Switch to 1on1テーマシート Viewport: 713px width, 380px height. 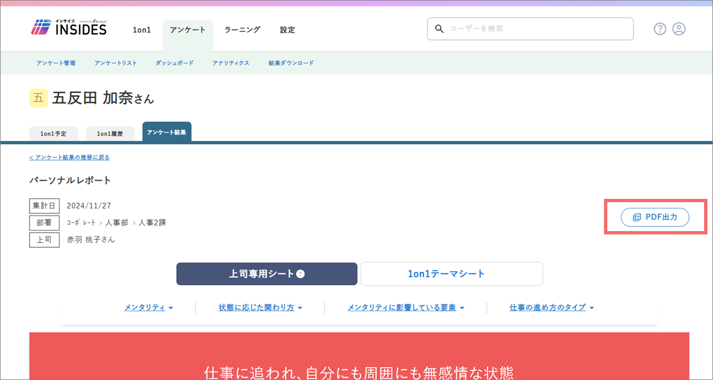tap(452, 274)
